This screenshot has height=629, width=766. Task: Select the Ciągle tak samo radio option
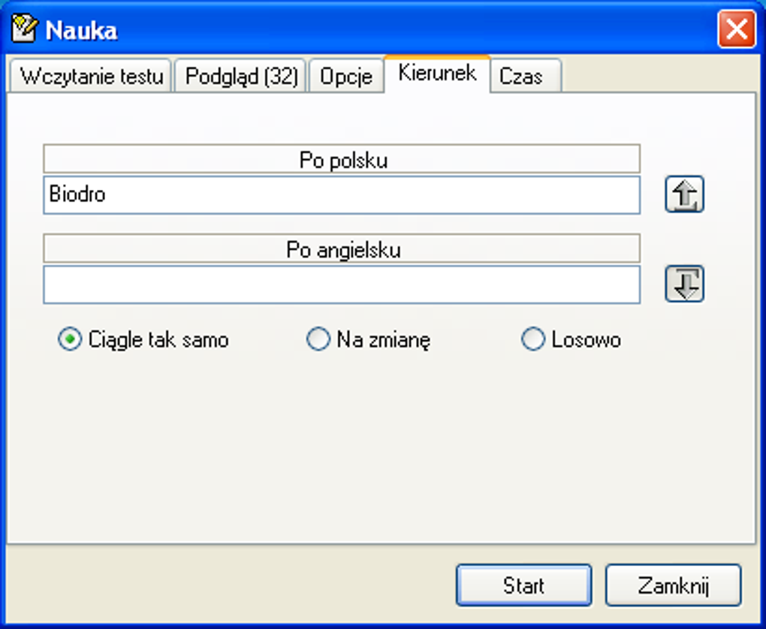click(70, 340)
